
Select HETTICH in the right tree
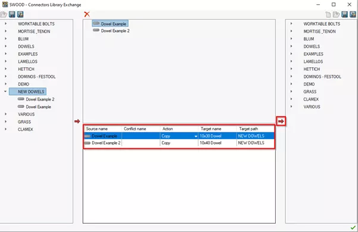pyautogui.click(x=312, y=69)
